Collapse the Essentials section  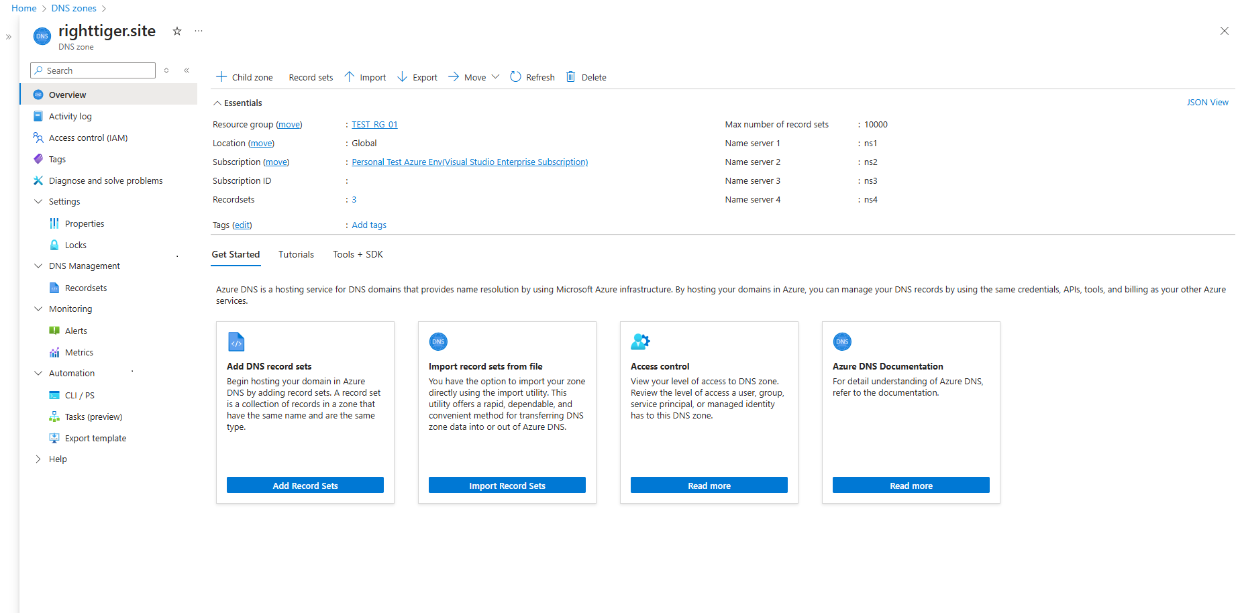(x=238, y=103)
